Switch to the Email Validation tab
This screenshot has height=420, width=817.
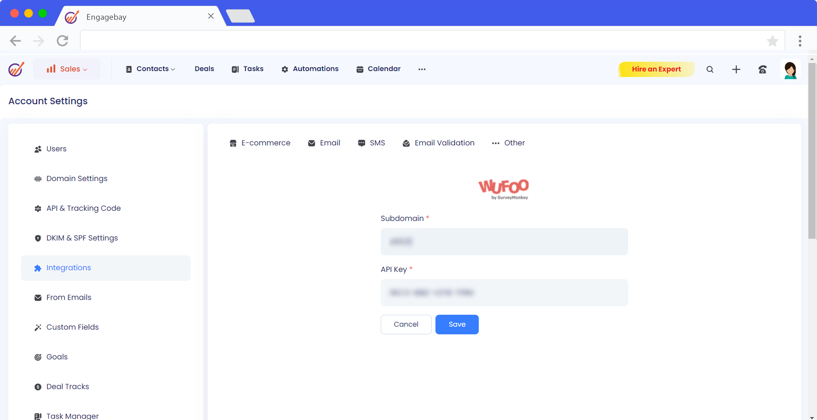point(438,143)
